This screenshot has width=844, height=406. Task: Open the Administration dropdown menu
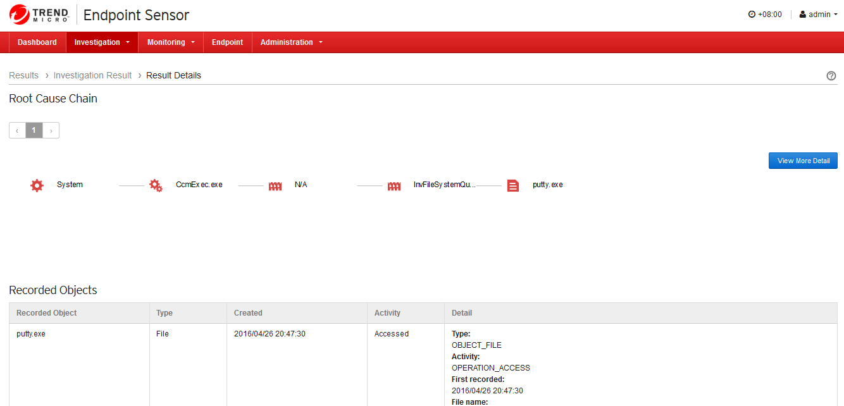click(x=291, y=42)
